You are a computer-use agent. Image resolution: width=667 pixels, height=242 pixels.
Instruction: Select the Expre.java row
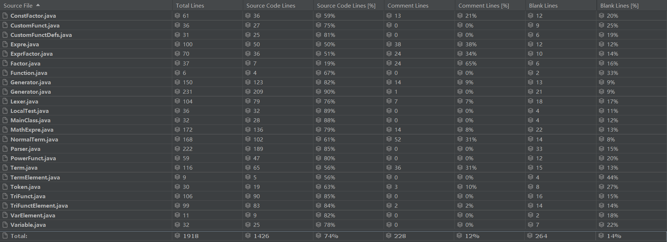(x=25, y=44)
